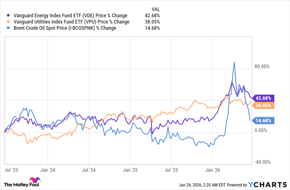Image resolution: width=290 pixels, height=190 pixels.
Task: Click the Jan '25 x-axis label
Action: [130, 170]
